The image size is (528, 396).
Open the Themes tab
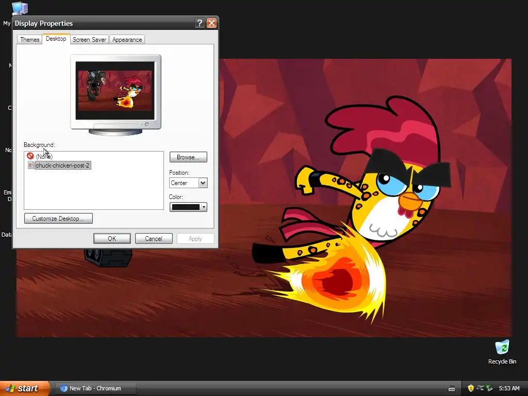pyautogui.click(x=29, y=39)
